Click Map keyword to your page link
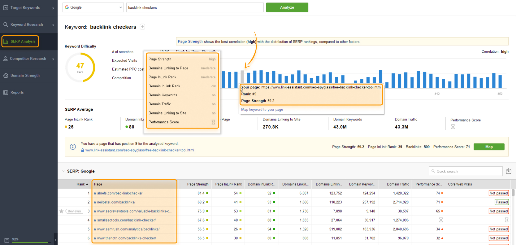Image resolution: width=516 pixels, height=245 pixels. click(x=262, y=110)
